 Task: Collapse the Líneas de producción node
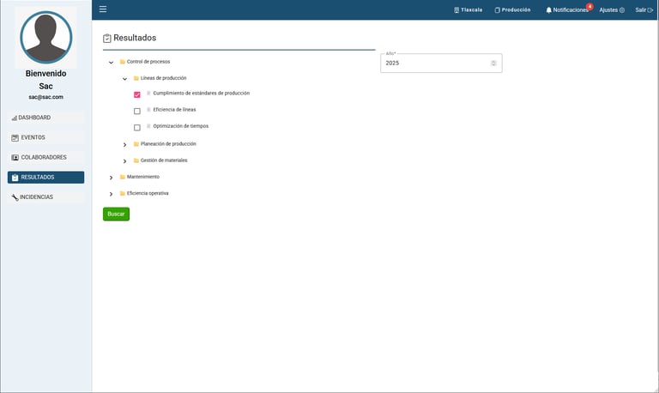pos(124,79)
